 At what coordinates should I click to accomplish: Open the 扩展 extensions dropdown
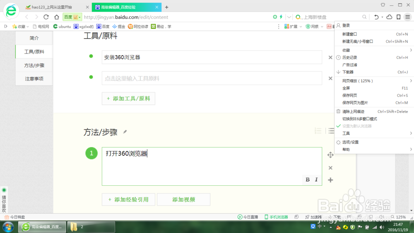point(293,27)
